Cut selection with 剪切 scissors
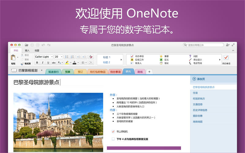The image size is (245, 153). tap(25, 55)
